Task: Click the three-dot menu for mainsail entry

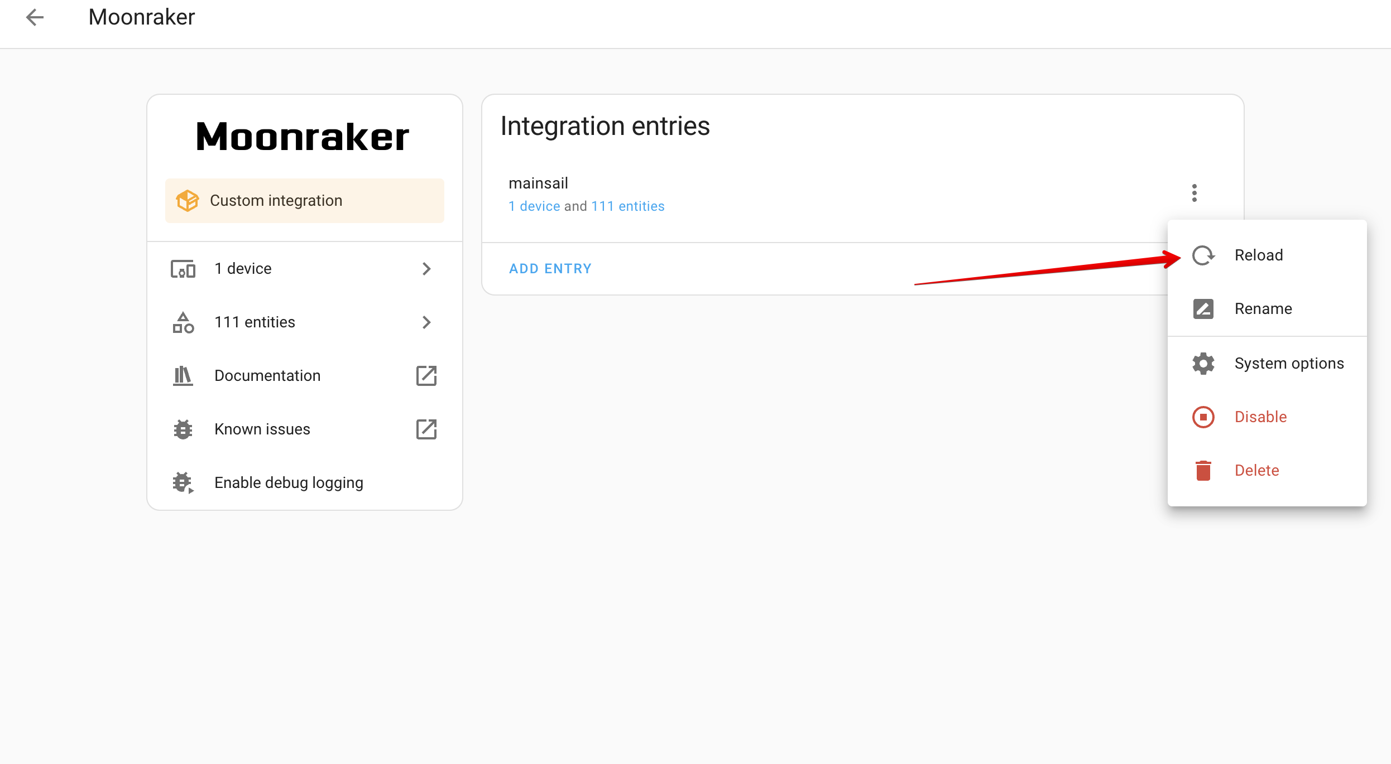Action: coord(1194,193)
